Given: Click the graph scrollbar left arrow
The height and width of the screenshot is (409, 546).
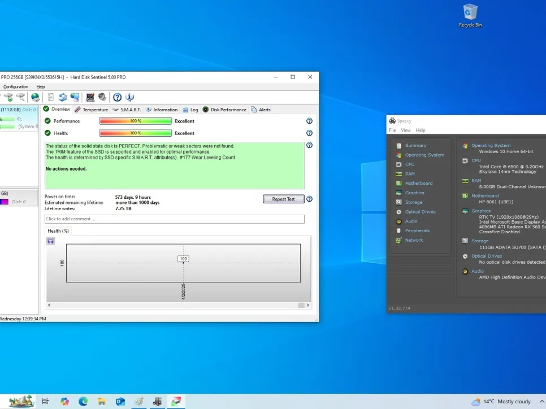Looking at the screenshot, I should (49, 305).
